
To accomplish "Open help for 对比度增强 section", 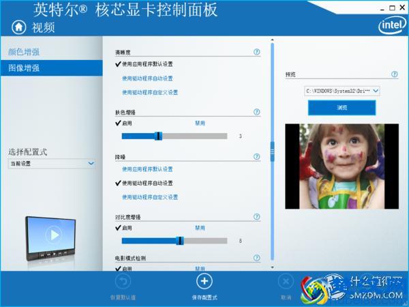I will [257, 217].
